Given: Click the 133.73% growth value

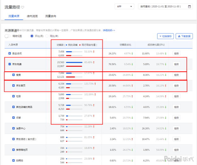Looking at the screenshot, I should (89, 84).
